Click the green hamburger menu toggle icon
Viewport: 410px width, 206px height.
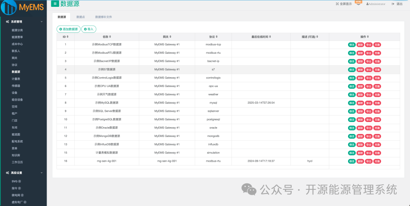[55, 4]
